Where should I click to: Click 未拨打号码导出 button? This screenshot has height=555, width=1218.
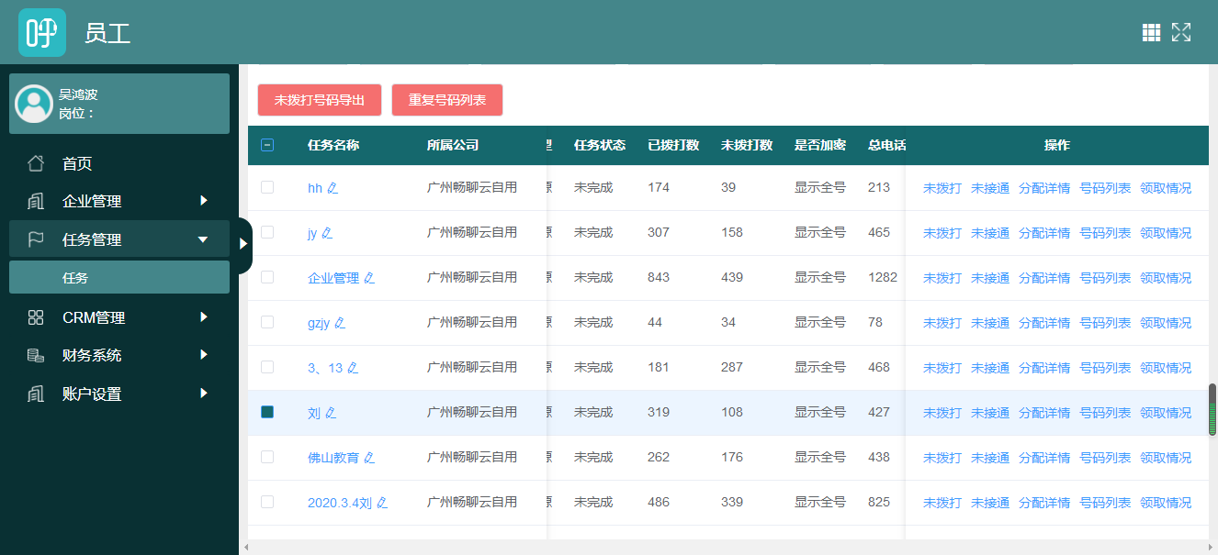coord(320,100)
